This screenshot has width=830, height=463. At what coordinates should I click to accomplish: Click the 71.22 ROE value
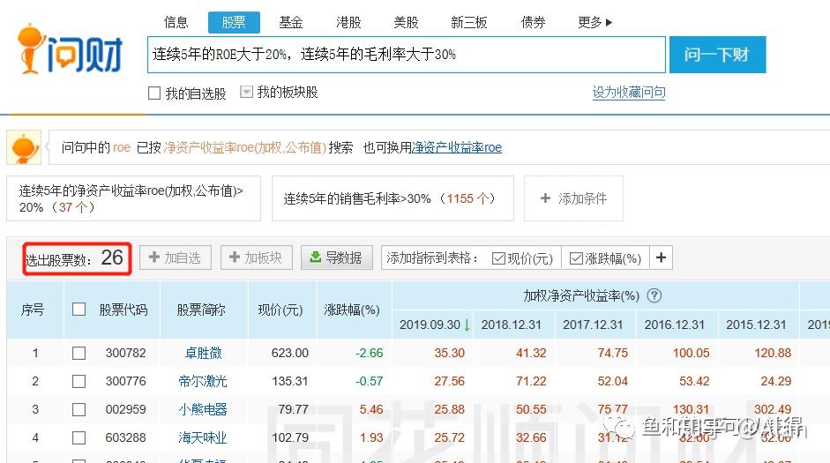pos(531,381)
